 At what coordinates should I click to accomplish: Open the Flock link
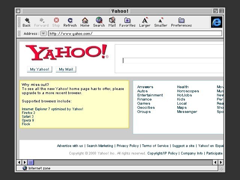coord(26,124)
